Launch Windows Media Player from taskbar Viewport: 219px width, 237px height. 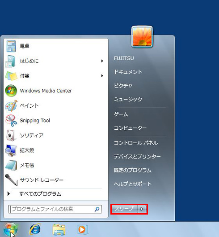tap(83, 230)
